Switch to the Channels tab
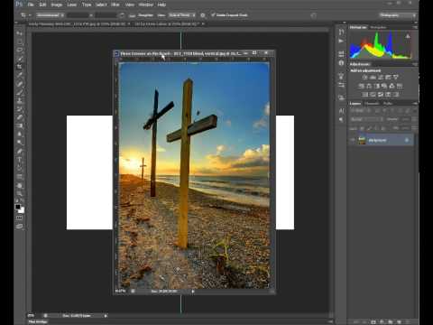Viewport: 433px width, 325px height. coord(372,104)
